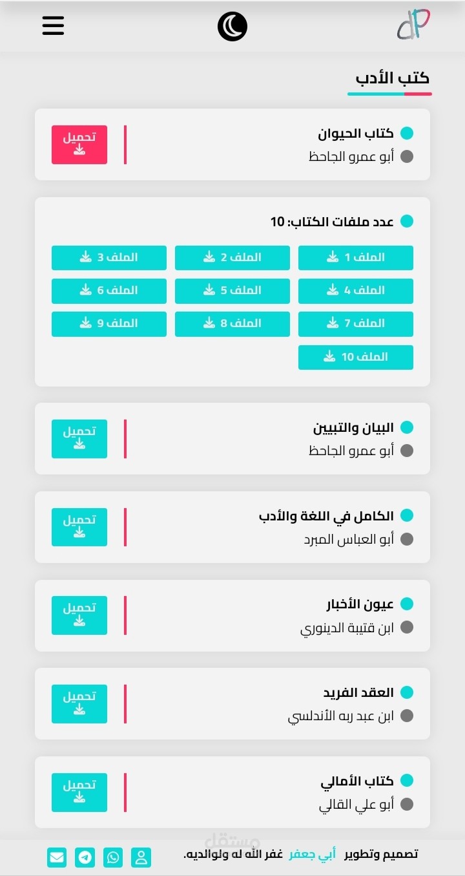Download الملف 1
This screenshot has height=876, width=465.
pyautogui.click(x=355, y=258)
